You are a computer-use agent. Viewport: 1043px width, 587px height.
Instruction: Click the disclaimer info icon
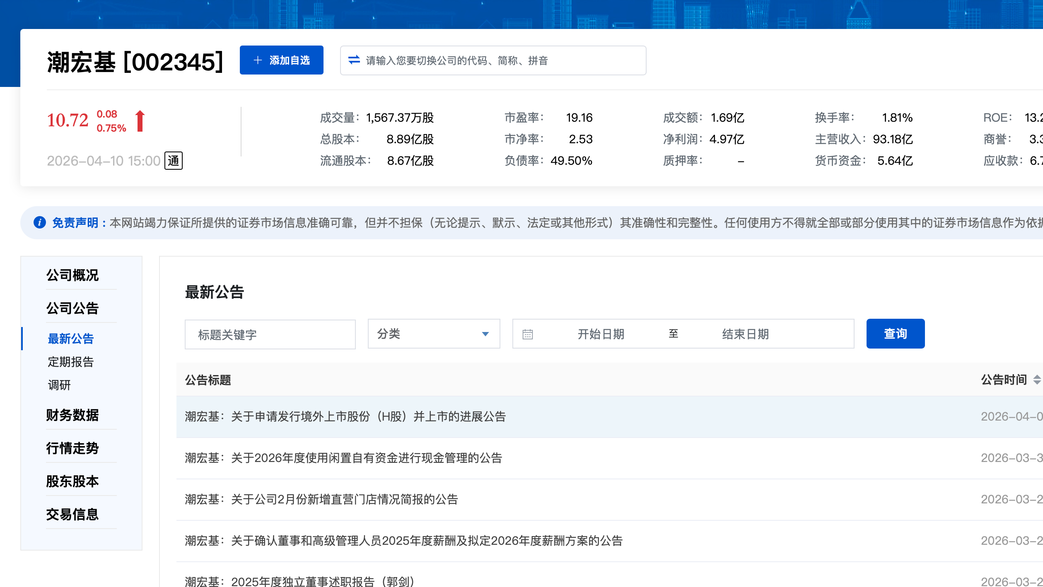39,223
